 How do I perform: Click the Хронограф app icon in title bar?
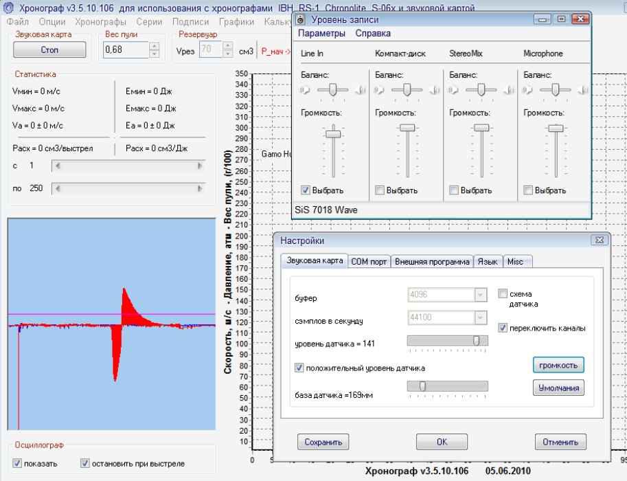pos(8,8)
